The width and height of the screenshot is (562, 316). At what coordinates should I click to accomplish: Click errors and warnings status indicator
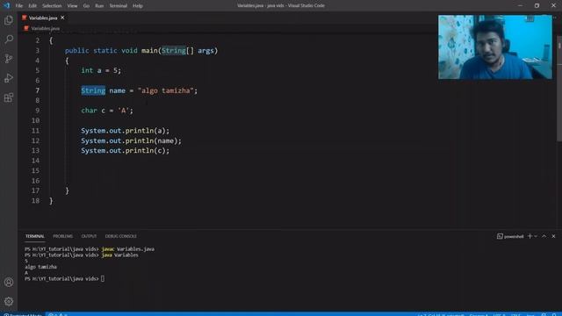pos(57,314)
